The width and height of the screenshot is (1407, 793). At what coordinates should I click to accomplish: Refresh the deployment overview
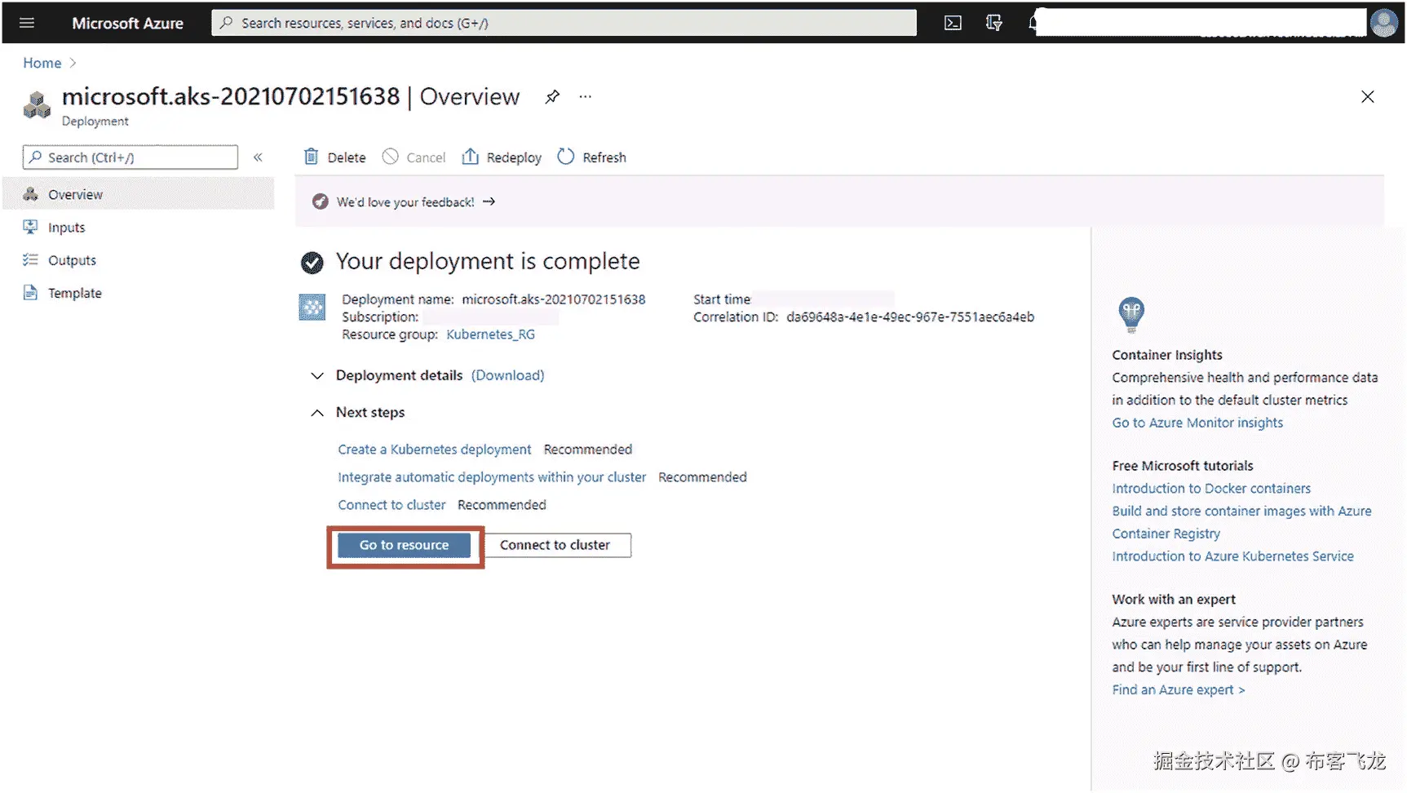(x=592, y=157)
